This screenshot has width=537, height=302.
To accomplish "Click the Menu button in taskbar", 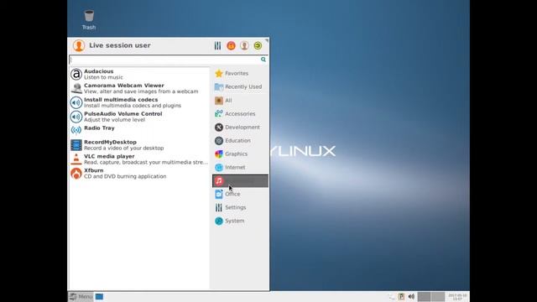I will pyautogui.click(x=81, y=296).
